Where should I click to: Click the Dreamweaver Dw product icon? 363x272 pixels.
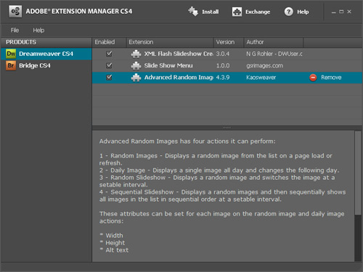[11, 54]
